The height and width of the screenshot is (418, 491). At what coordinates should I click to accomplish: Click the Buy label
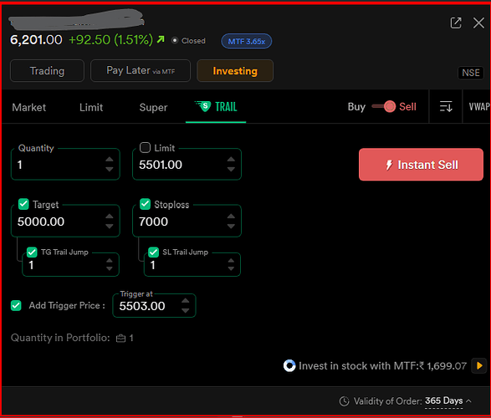356,107
